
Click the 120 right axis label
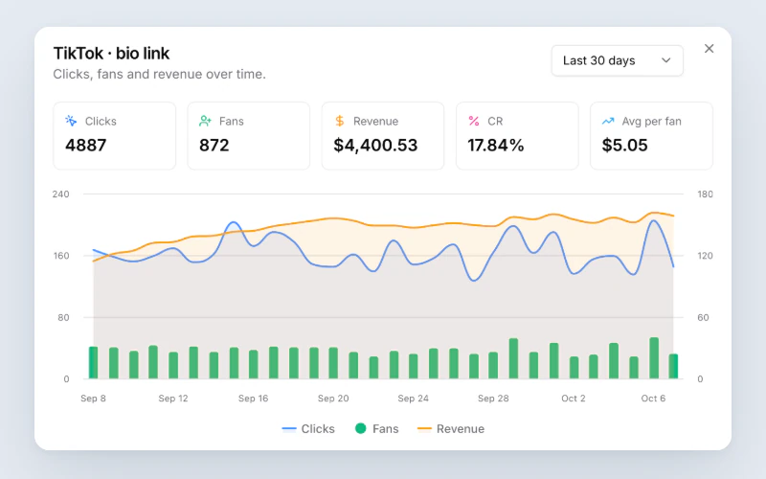[x=705, y=256]
